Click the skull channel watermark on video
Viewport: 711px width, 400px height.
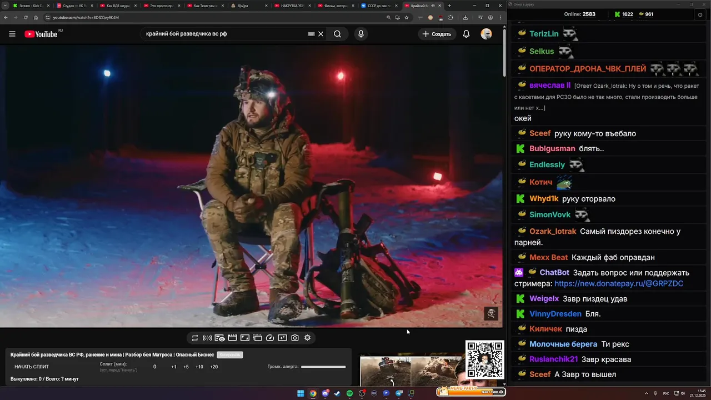491,313
